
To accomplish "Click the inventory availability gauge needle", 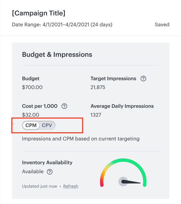I will 131,182.
